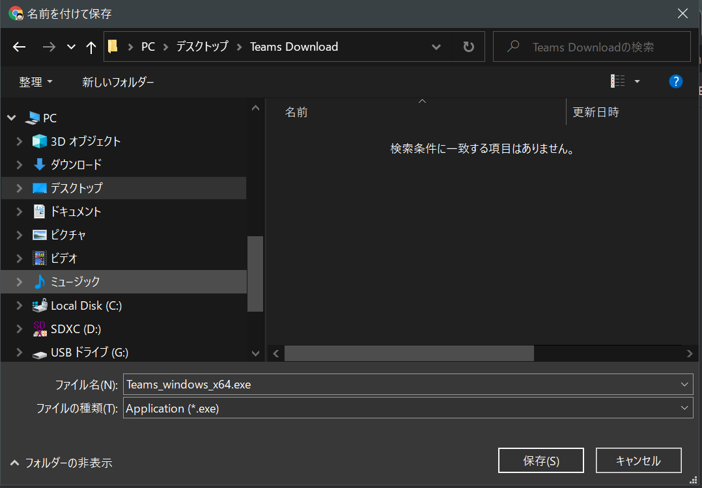Sort by the 名前 column header
The width and height of the screenshot is (702, 488).
coord(296,112)
